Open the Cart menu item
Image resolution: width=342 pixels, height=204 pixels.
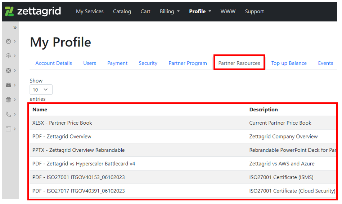pos(145,12)
